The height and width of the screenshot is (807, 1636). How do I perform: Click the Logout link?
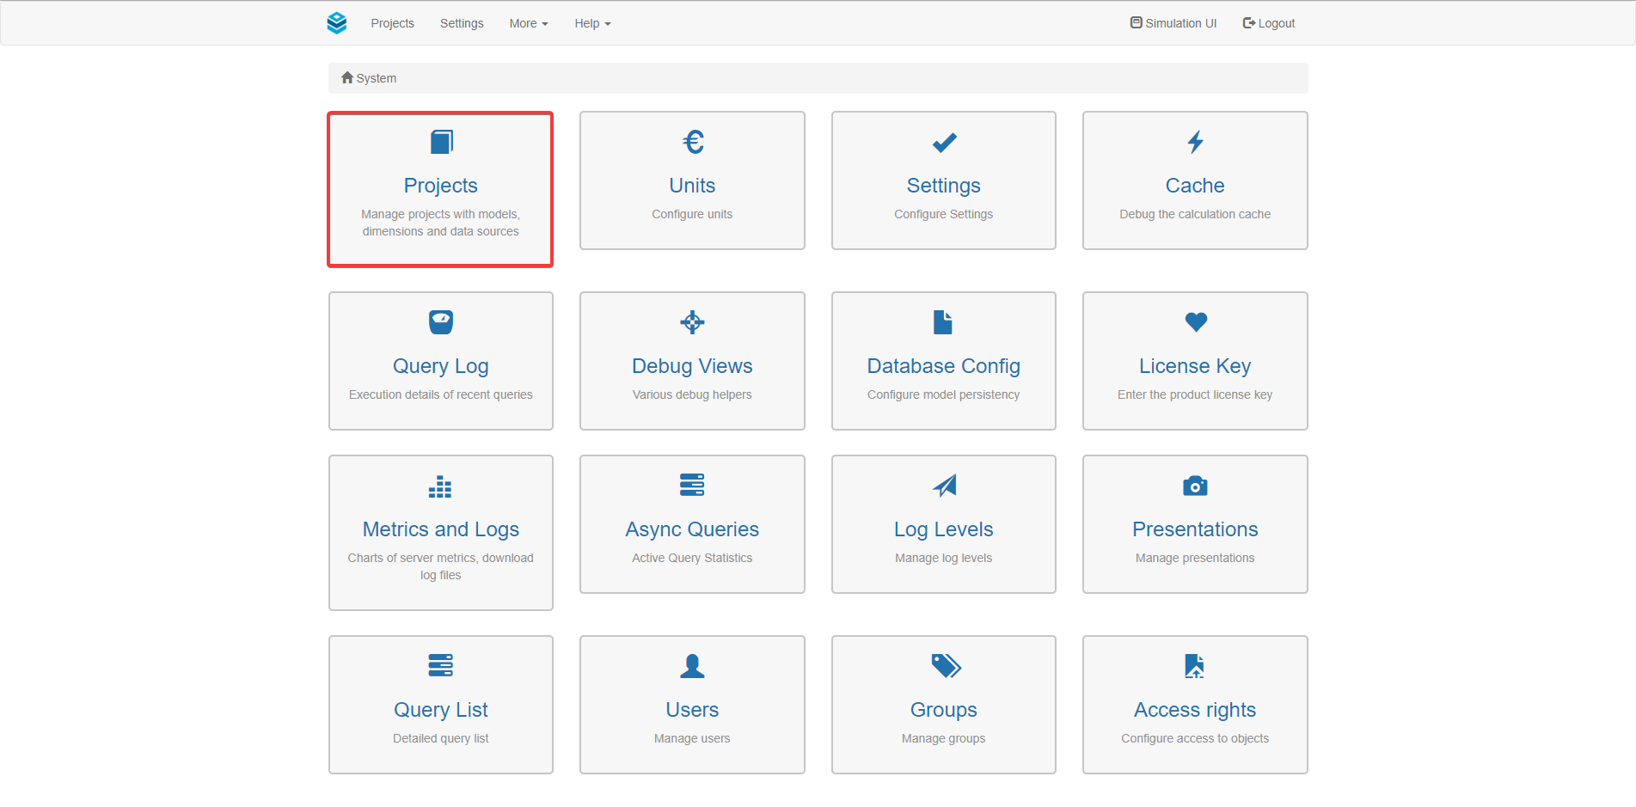(1269, 23)
